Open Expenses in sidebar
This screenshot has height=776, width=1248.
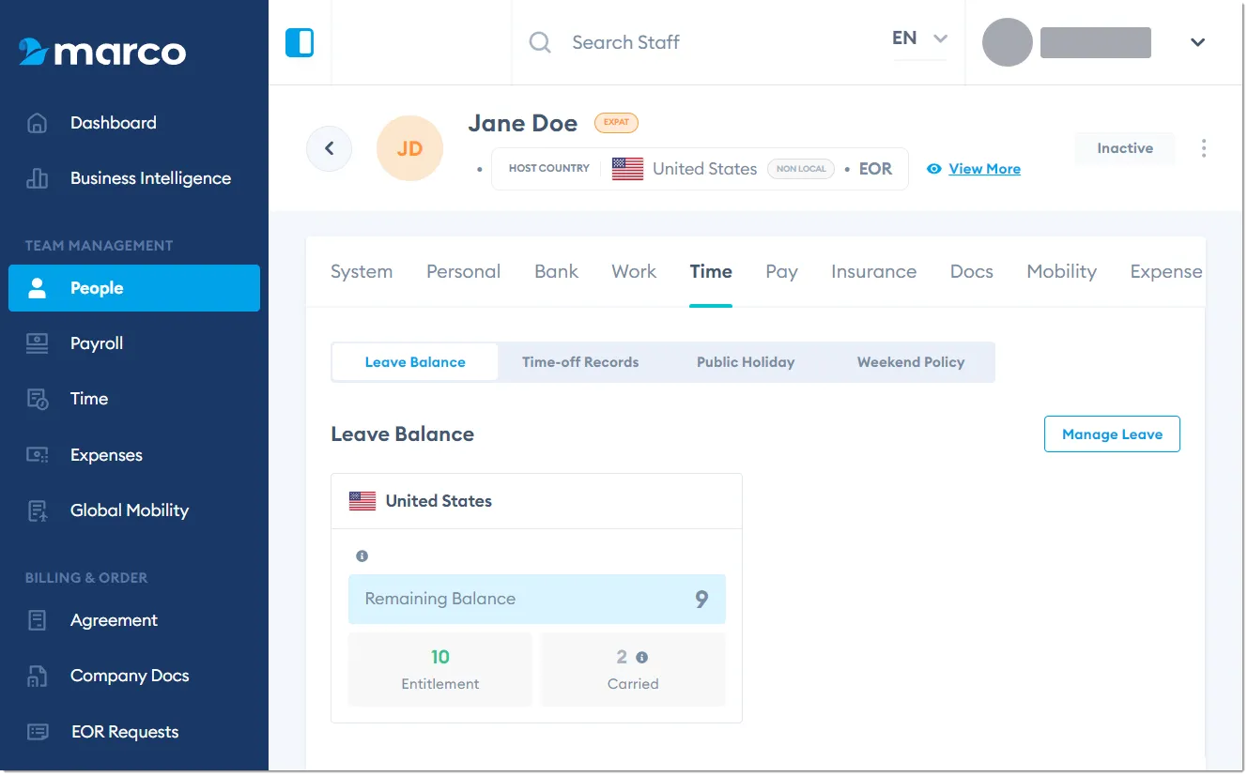(x=106, y=455)
